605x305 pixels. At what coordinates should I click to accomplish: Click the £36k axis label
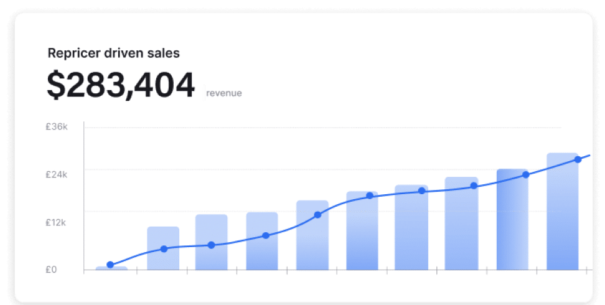pyautogui.click(x=57, y=126)
